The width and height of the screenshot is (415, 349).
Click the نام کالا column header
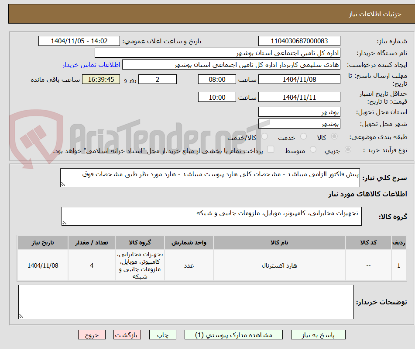279,242
